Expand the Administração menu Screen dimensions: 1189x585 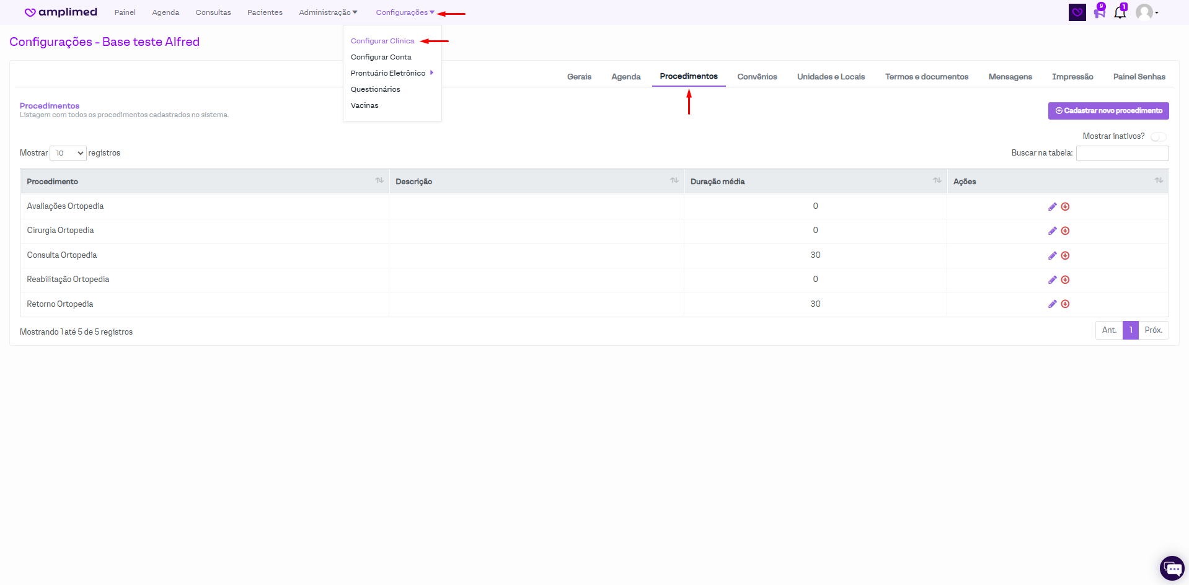pyautogui.click(x=328, y=12)
